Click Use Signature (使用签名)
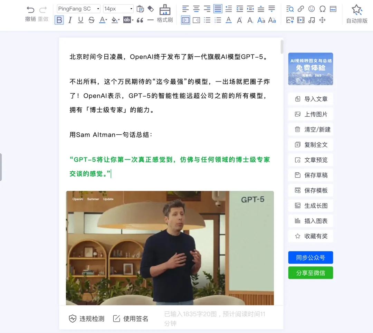This screenshot has width=373, height=333. [131, 318]
